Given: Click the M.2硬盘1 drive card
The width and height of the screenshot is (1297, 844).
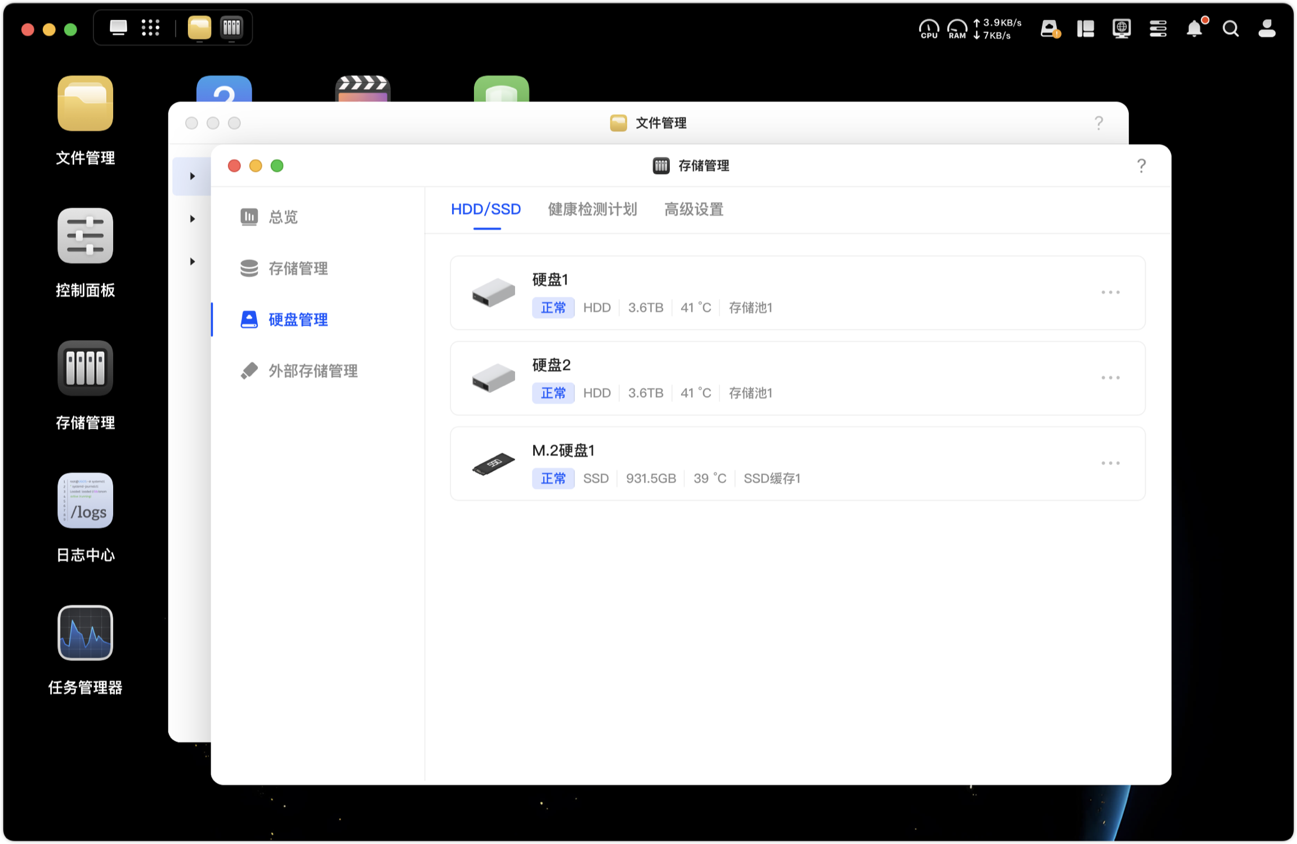Looking at the screenshot, I should (x=797, y=463).
